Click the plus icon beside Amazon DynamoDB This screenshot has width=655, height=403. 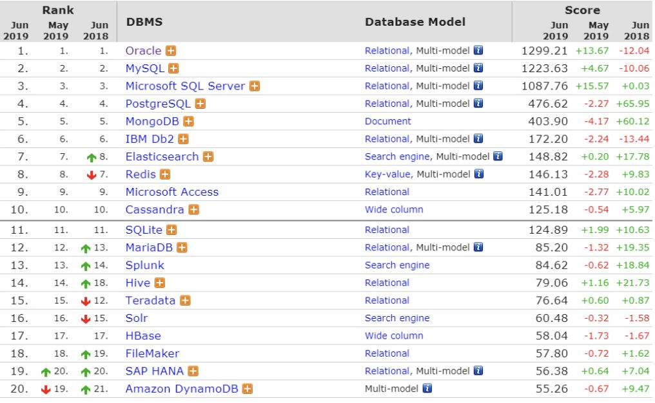pos(248,389)
